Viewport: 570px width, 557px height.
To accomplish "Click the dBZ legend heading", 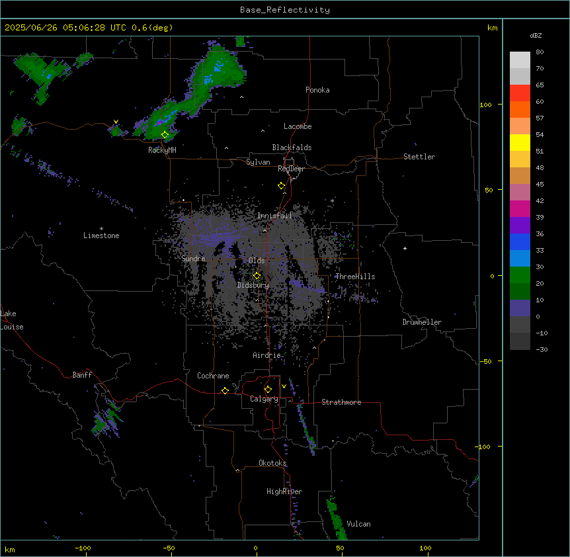I will point(536,36).
